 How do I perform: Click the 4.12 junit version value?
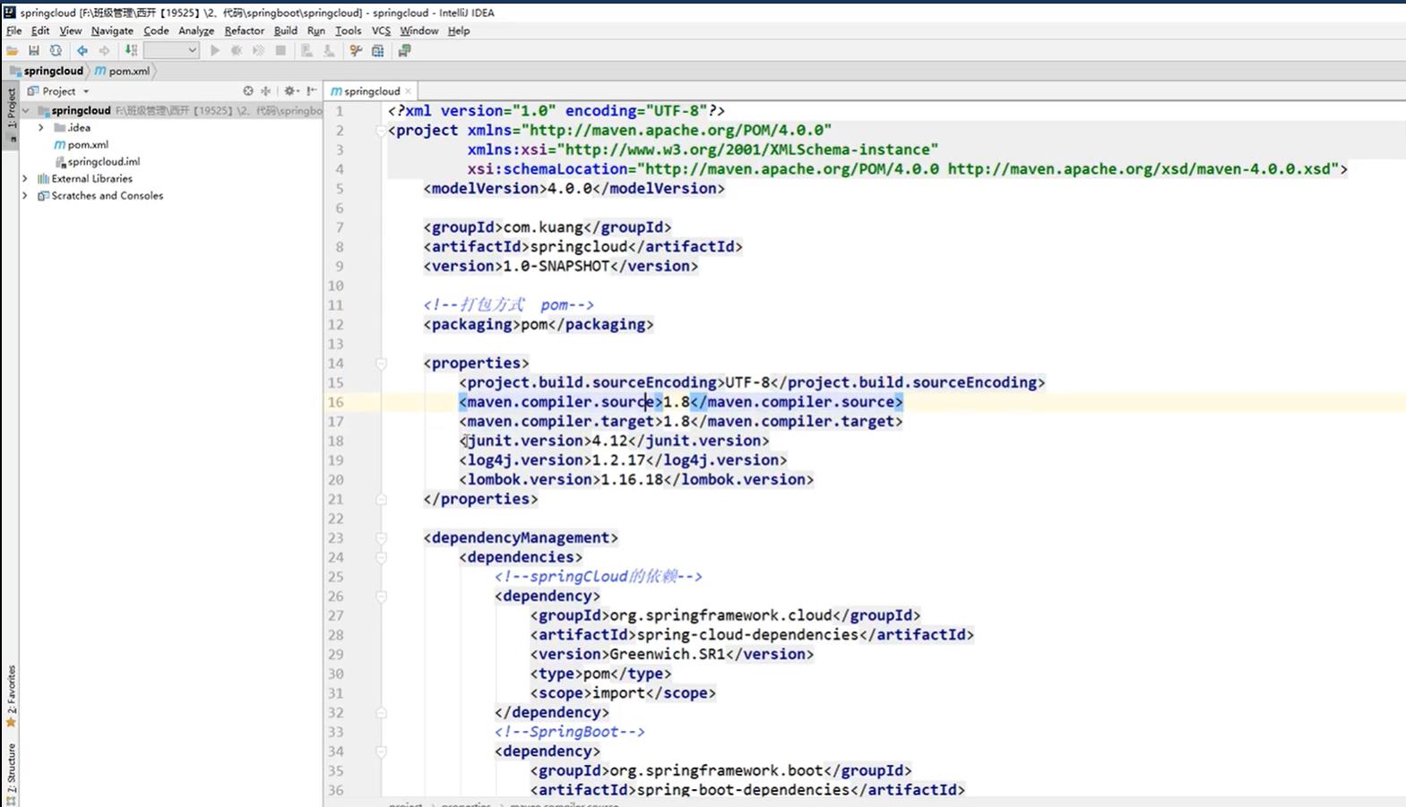coord(609,441)
